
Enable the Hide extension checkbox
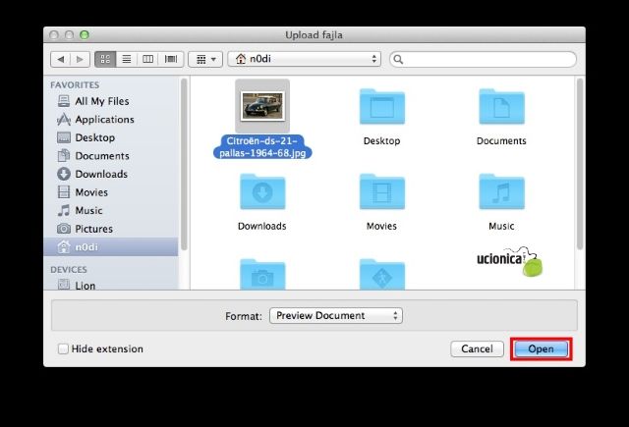(x=64, y=348)
